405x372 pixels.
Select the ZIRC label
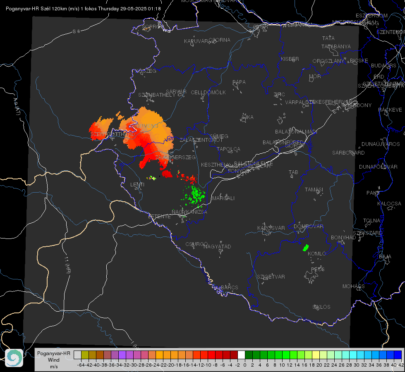(279, 95)
